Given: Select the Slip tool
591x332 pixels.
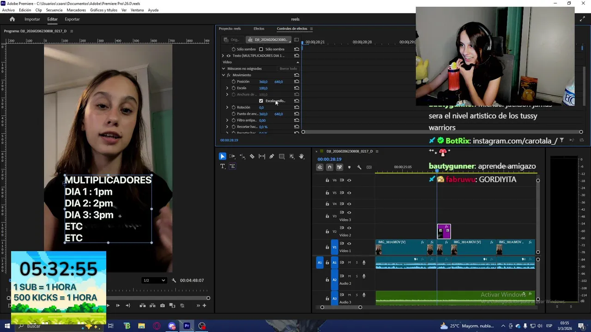Looking at the screenshot, I should (262, 156).
